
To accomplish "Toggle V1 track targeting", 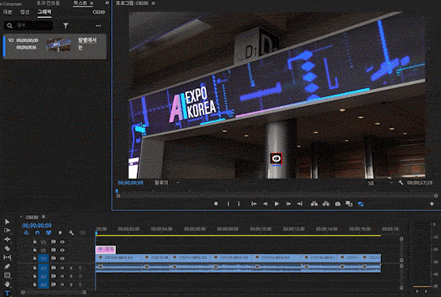I will point(43,258).
